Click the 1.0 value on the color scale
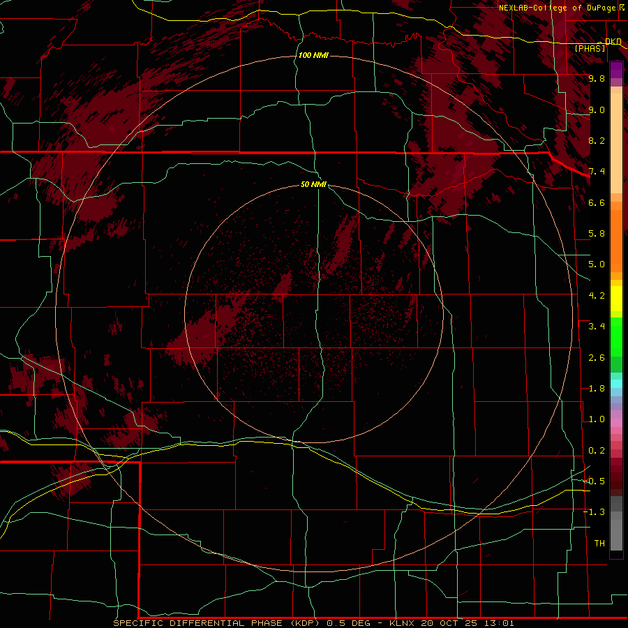Viewport: 628px width, 628px height. [x=597, y=419]
